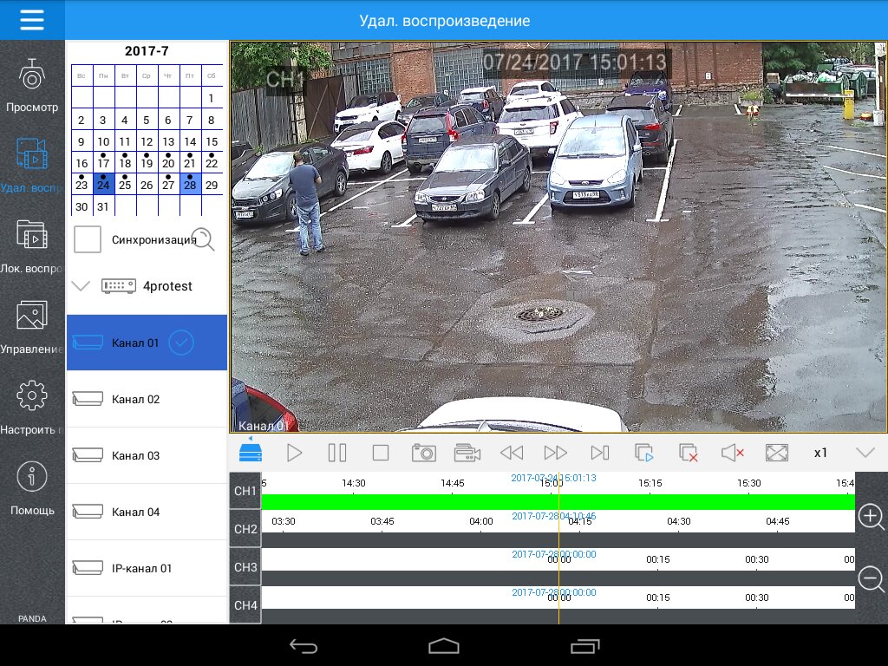Toggle the blue device list panel icon
The image size is (888, 666).
[x=251, y=452]
